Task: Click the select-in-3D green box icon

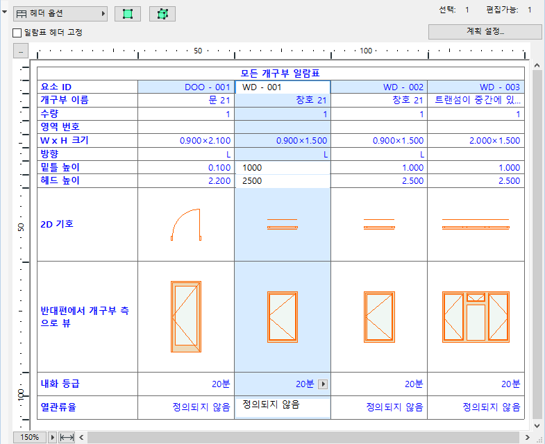Action: [162, 14]
